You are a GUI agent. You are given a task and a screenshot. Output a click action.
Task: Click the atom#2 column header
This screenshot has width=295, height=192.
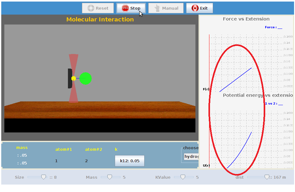point(93,150)
